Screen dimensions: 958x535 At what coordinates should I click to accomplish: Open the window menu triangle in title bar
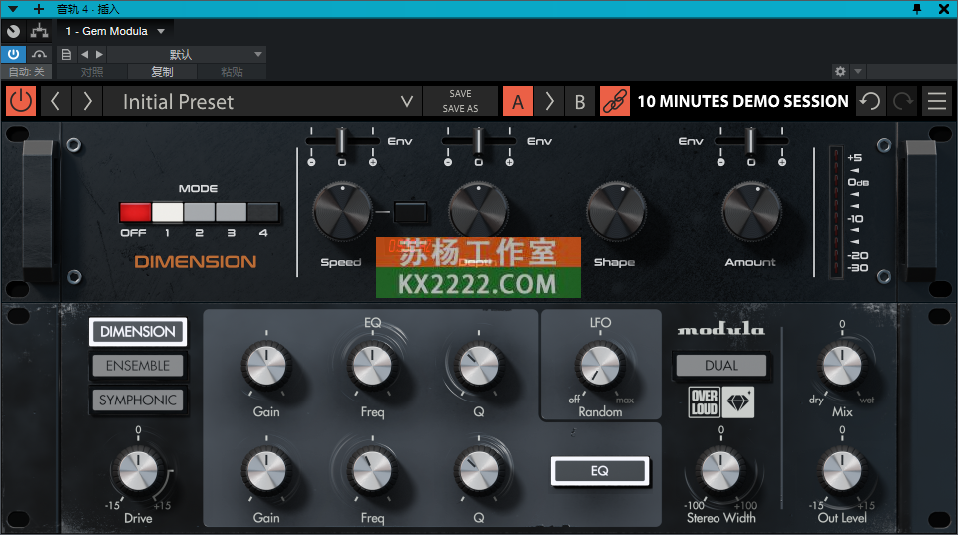pos(13,9)
